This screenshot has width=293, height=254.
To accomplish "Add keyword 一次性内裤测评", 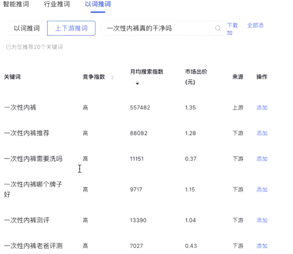I will (x=262, y=220).
